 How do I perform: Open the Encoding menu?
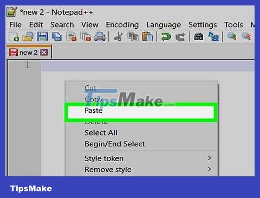tap(122, 25)
